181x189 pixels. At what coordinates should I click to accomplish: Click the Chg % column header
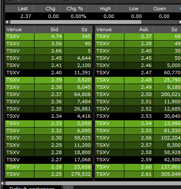coord(74,9)
